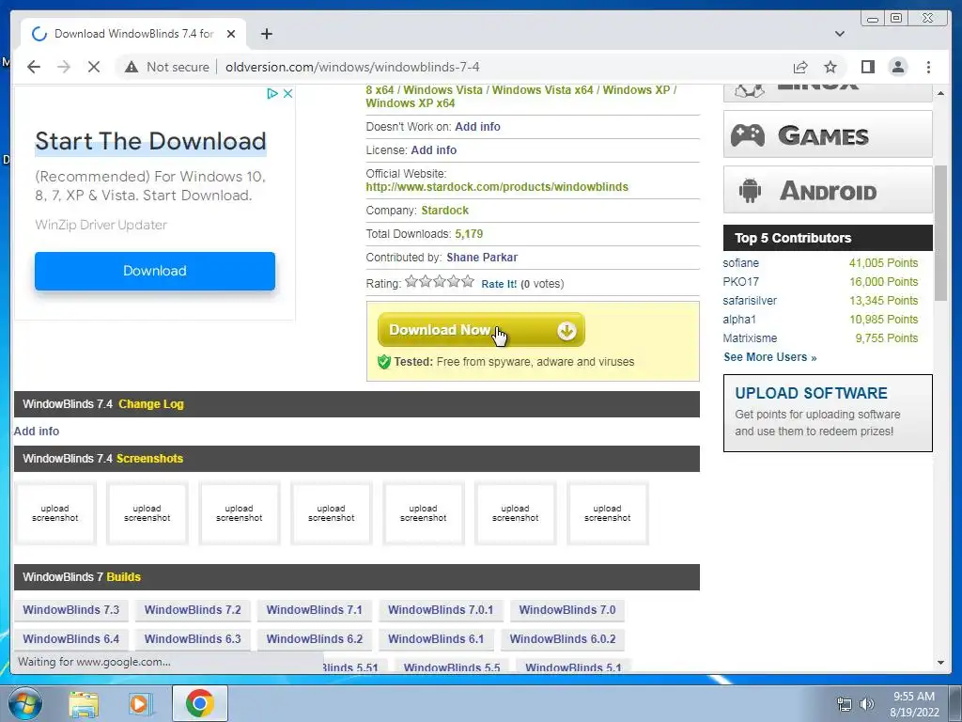The image size is (962, 722).
Task: Open Chrome three-dot menu
Action: pos(928,67)
